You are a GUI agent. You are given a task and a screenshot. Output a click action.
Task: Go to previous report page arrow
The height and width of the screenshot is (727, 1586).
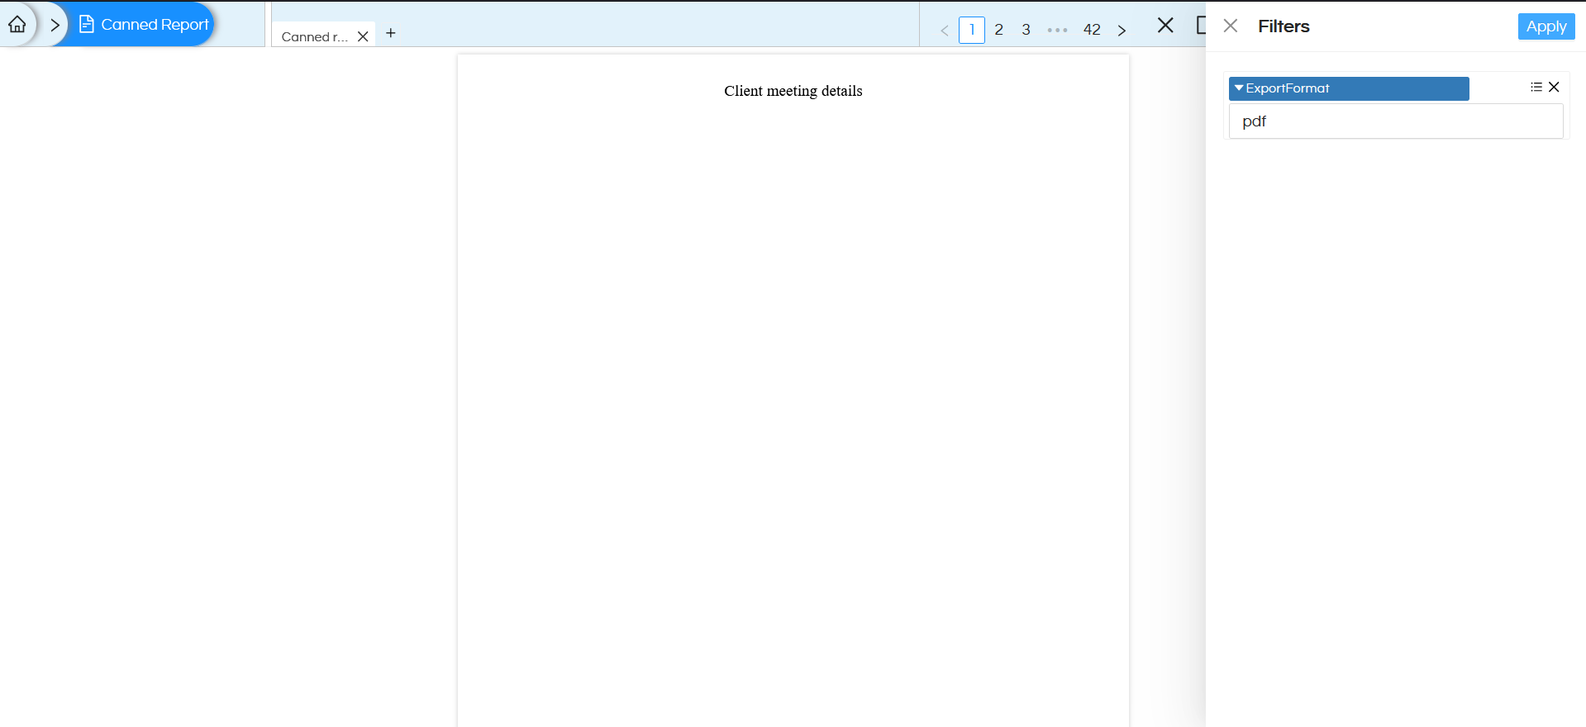945,31
